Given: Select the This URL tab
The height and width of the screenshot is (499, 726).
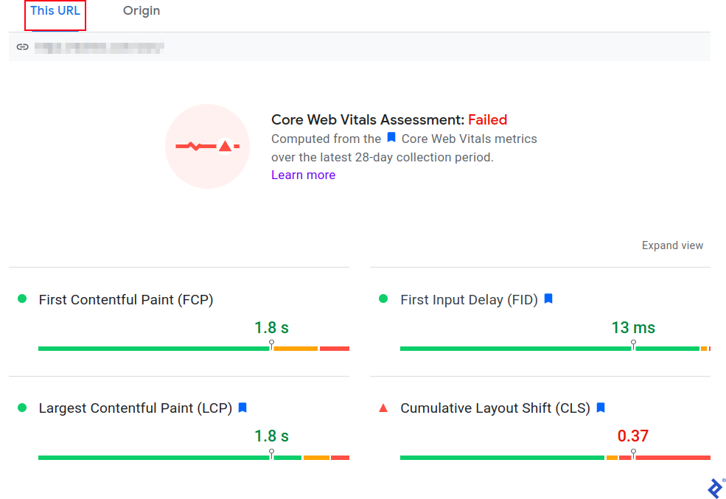Looking at the screenshot, I should pos(55,10).
